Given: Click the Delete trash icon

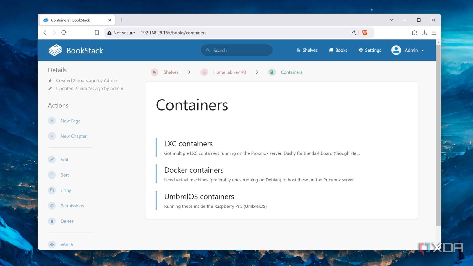Looking at the screenshot, I should coord(52,221).
